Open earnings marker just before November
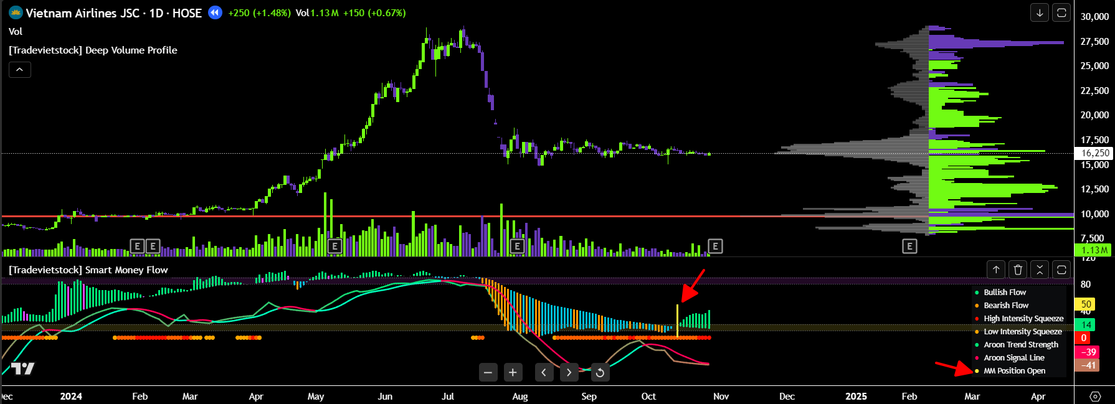The image size is (1115, 404). click(715, 246)
